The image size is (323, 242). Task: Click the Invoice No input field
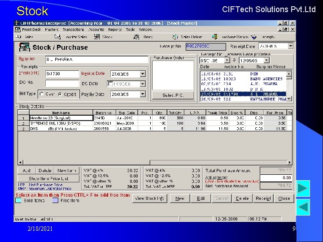[x=62, y=73]
